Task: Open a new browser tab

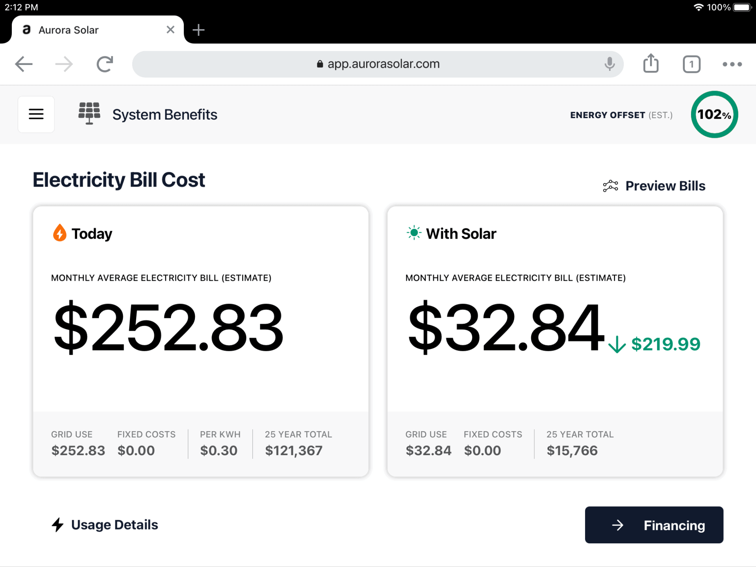Action: click(198, 30)
